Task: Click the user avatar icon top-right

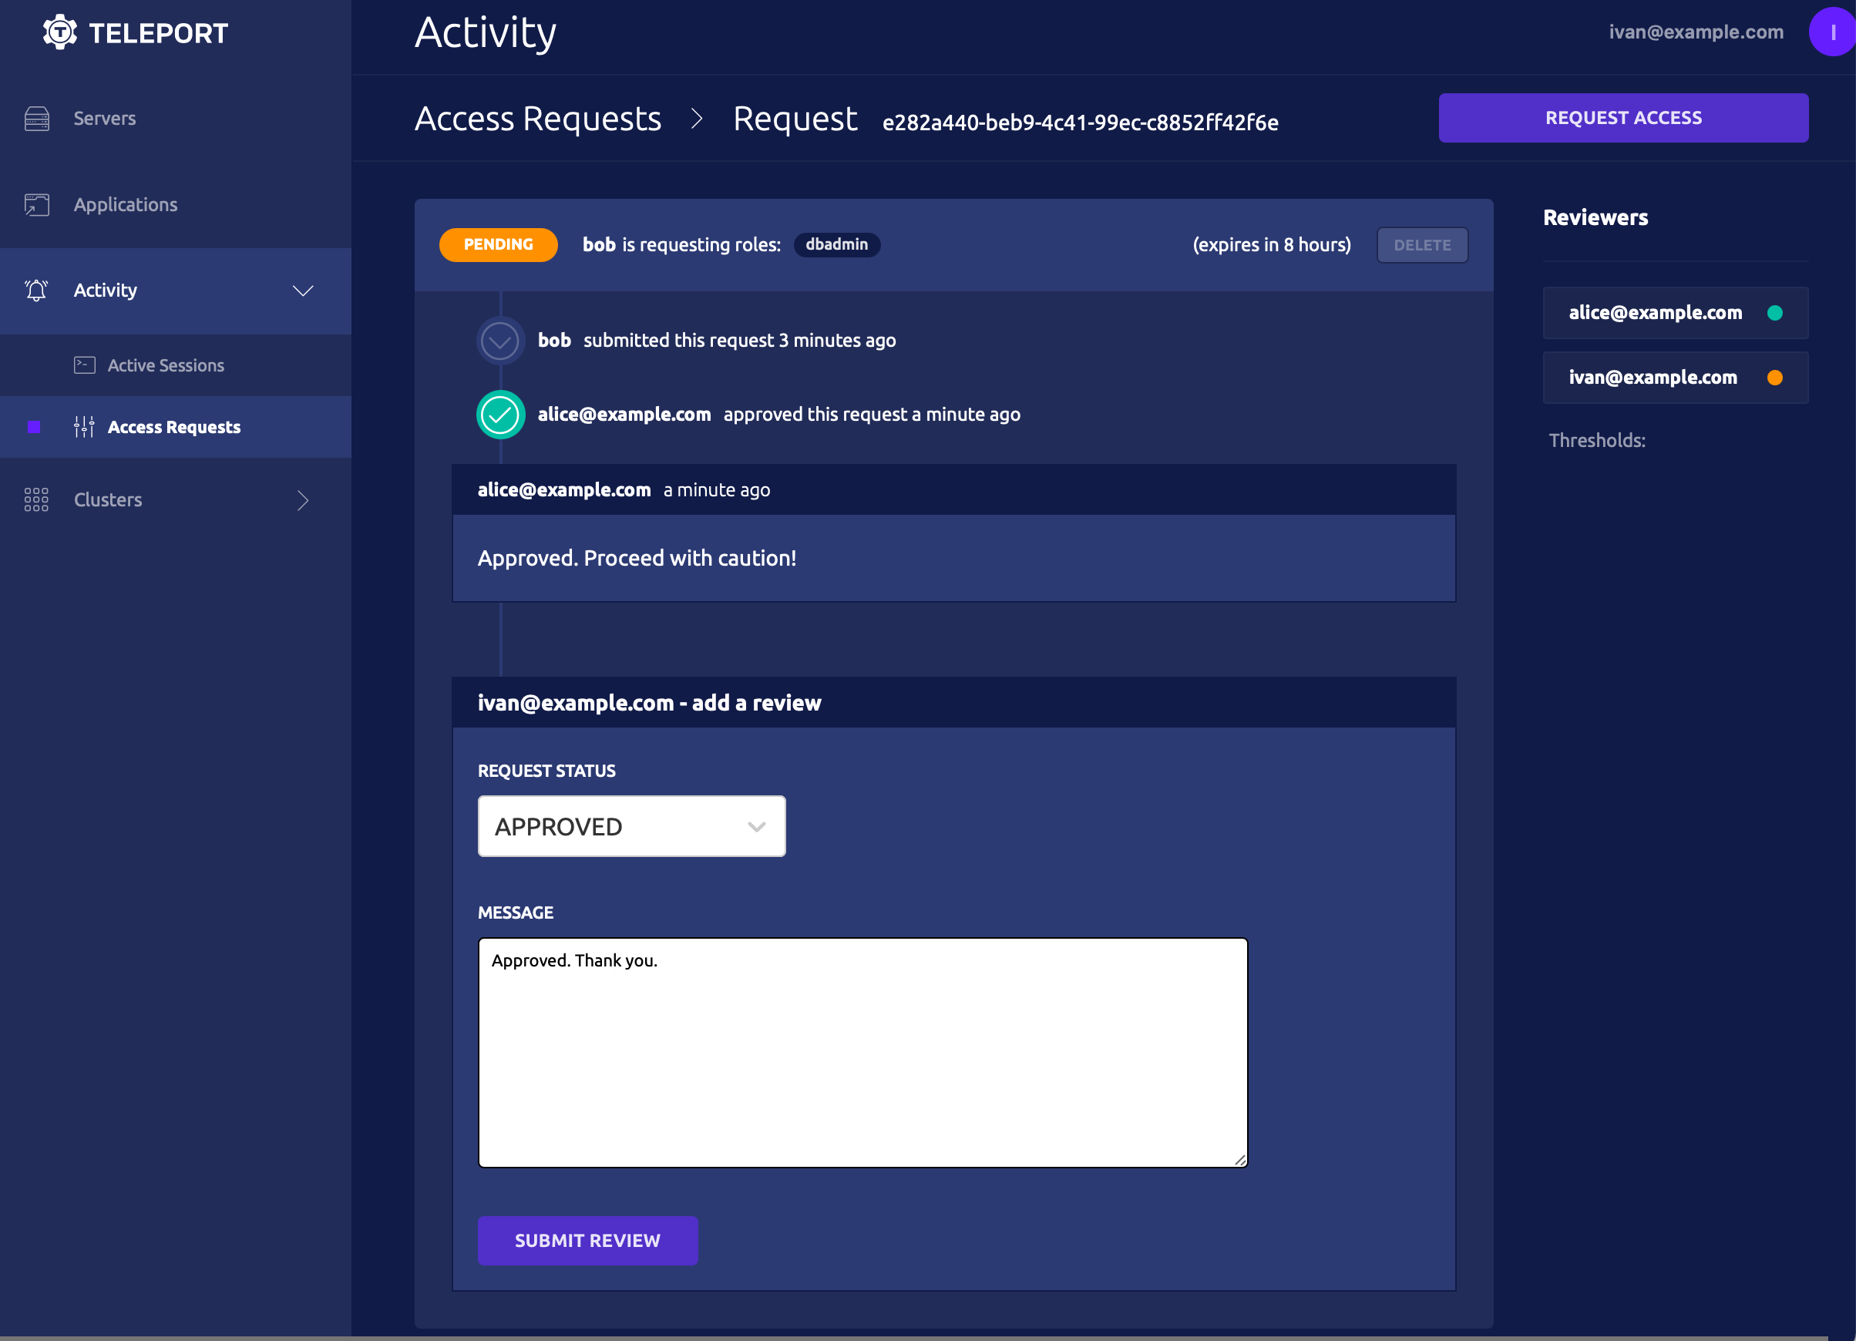Action: pos(1826,32)
